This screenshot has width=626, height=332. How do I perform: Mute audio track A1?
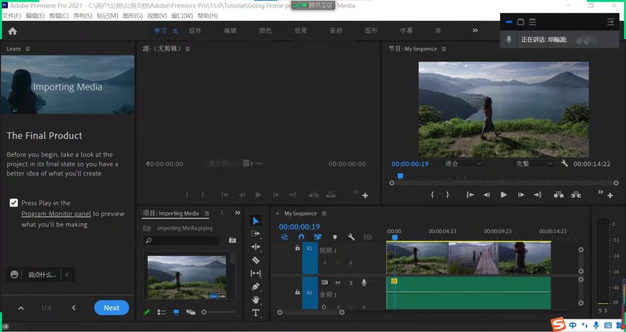coord(337,283)
